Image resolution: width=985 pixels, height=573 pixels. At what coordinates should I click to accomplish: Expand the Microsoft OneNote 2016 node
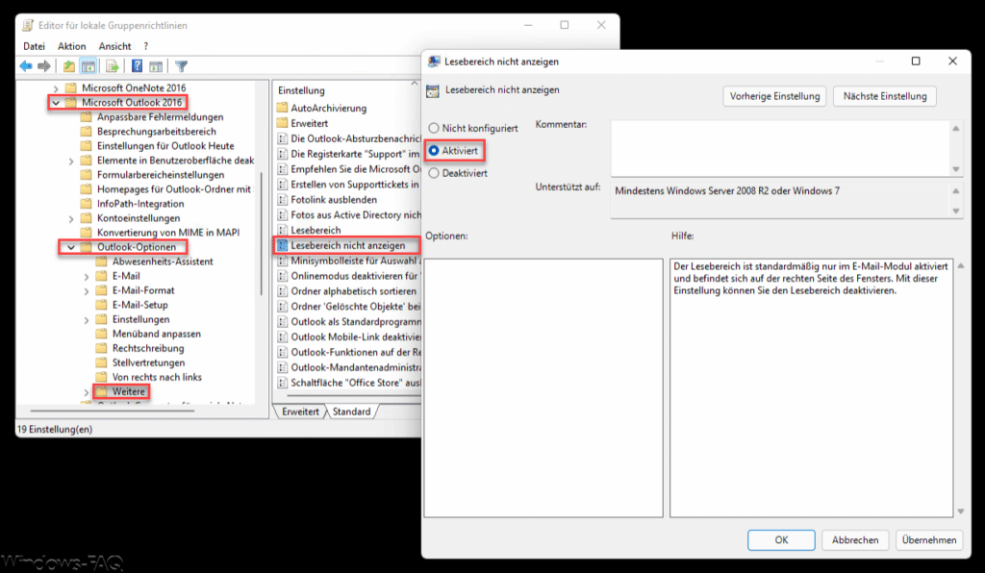click(x=56, y=88)
